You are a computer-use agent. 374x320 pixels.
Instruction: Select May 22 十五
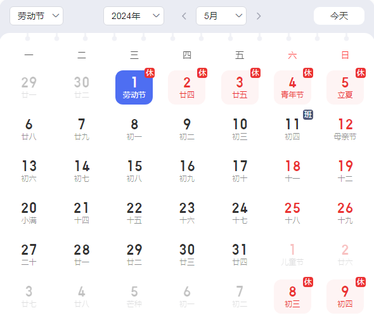tap(134, 213)
